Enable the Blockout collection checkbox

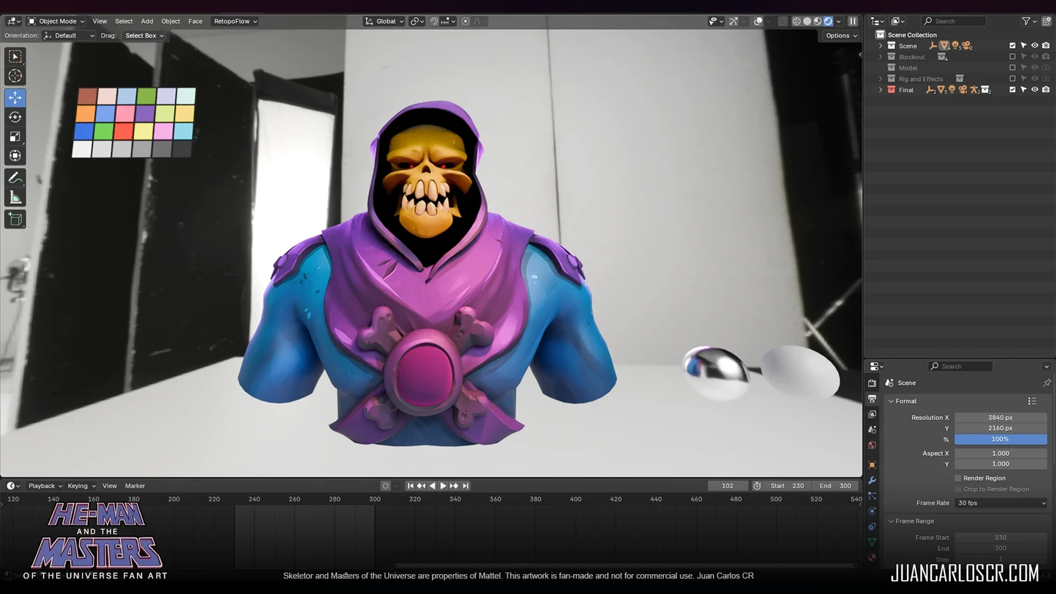pos(1012,57)
